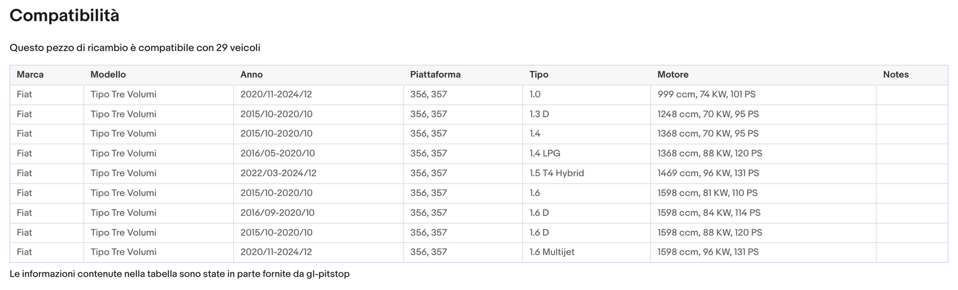Click the Notes column header
The width and height of the screenshot is (958, 290).
896,75
